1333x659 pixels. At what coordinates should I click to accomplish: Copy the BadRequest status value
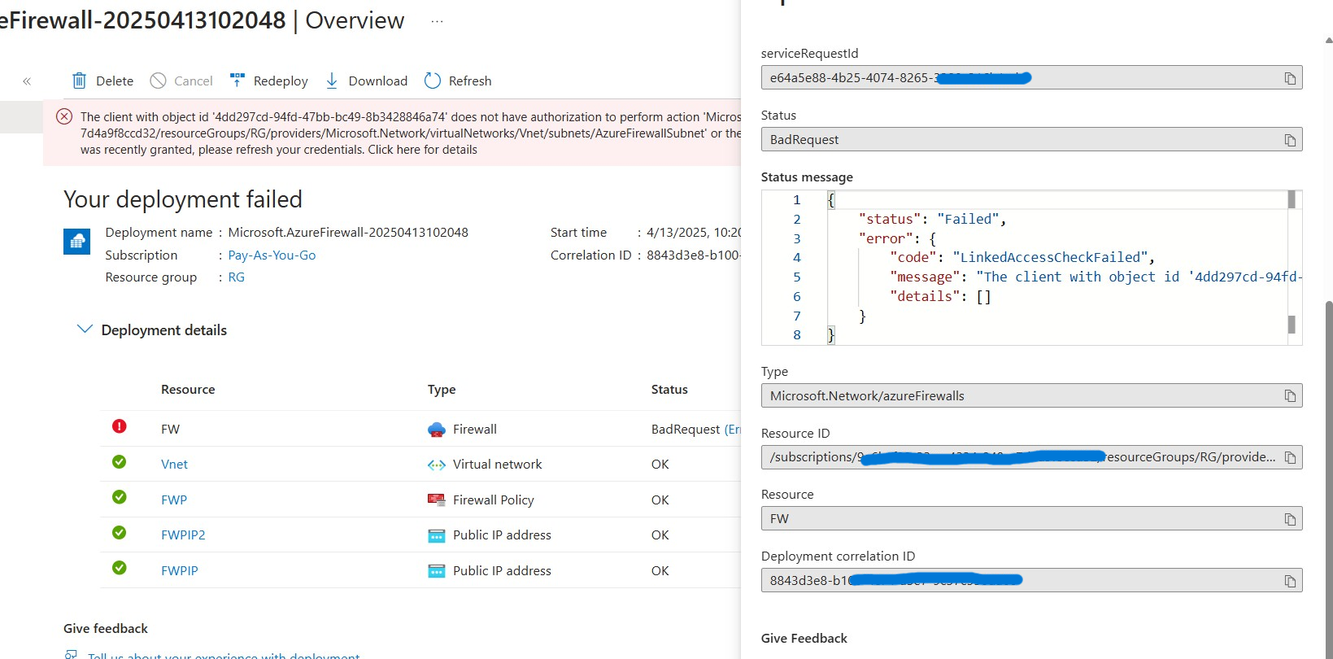[x=1290, y=140]
